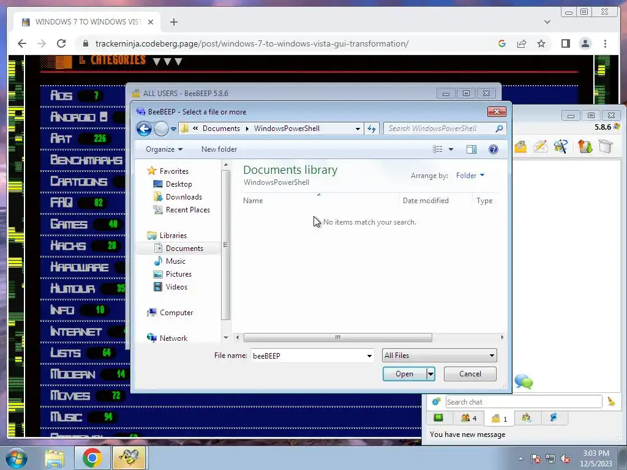Click the file list horizontal scrollbar thumb
627x470 pixels.
pyautogui.click(x=338, y=338)
